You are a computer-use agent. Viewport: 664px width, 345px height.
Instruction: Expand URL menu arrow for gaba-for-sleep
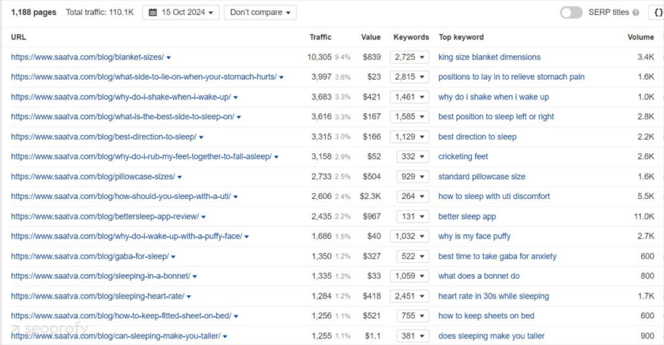tap(173, 257)
